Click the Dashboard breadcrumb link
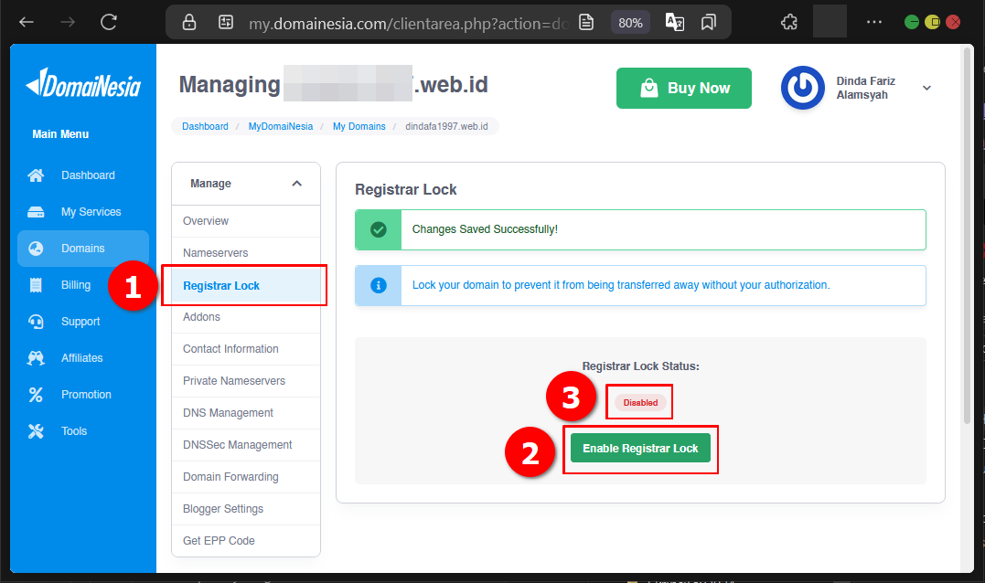The height and width of the screenshot is (583, 985). tap(205, 126)
